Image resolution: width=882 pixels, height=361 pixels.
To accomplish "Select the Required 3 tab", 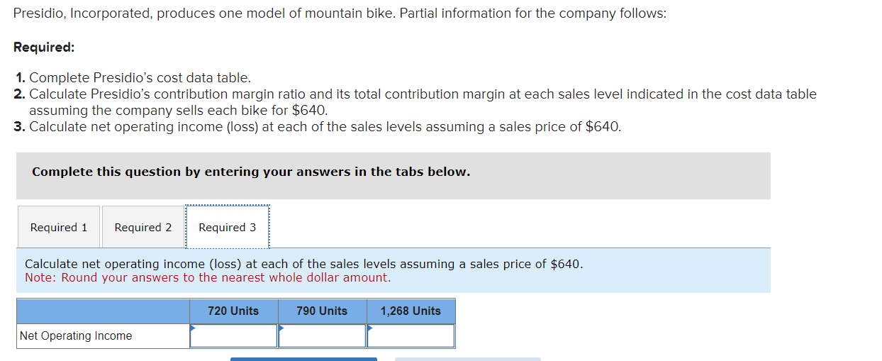I will pos(228,228).
